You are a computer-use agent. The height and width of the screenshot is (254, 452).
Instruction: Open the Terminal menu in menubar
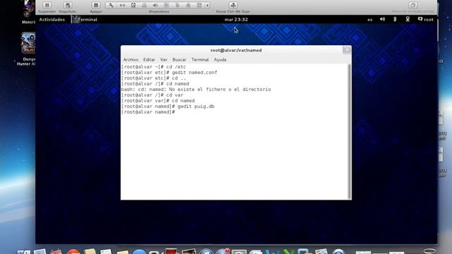pos(200,59)
